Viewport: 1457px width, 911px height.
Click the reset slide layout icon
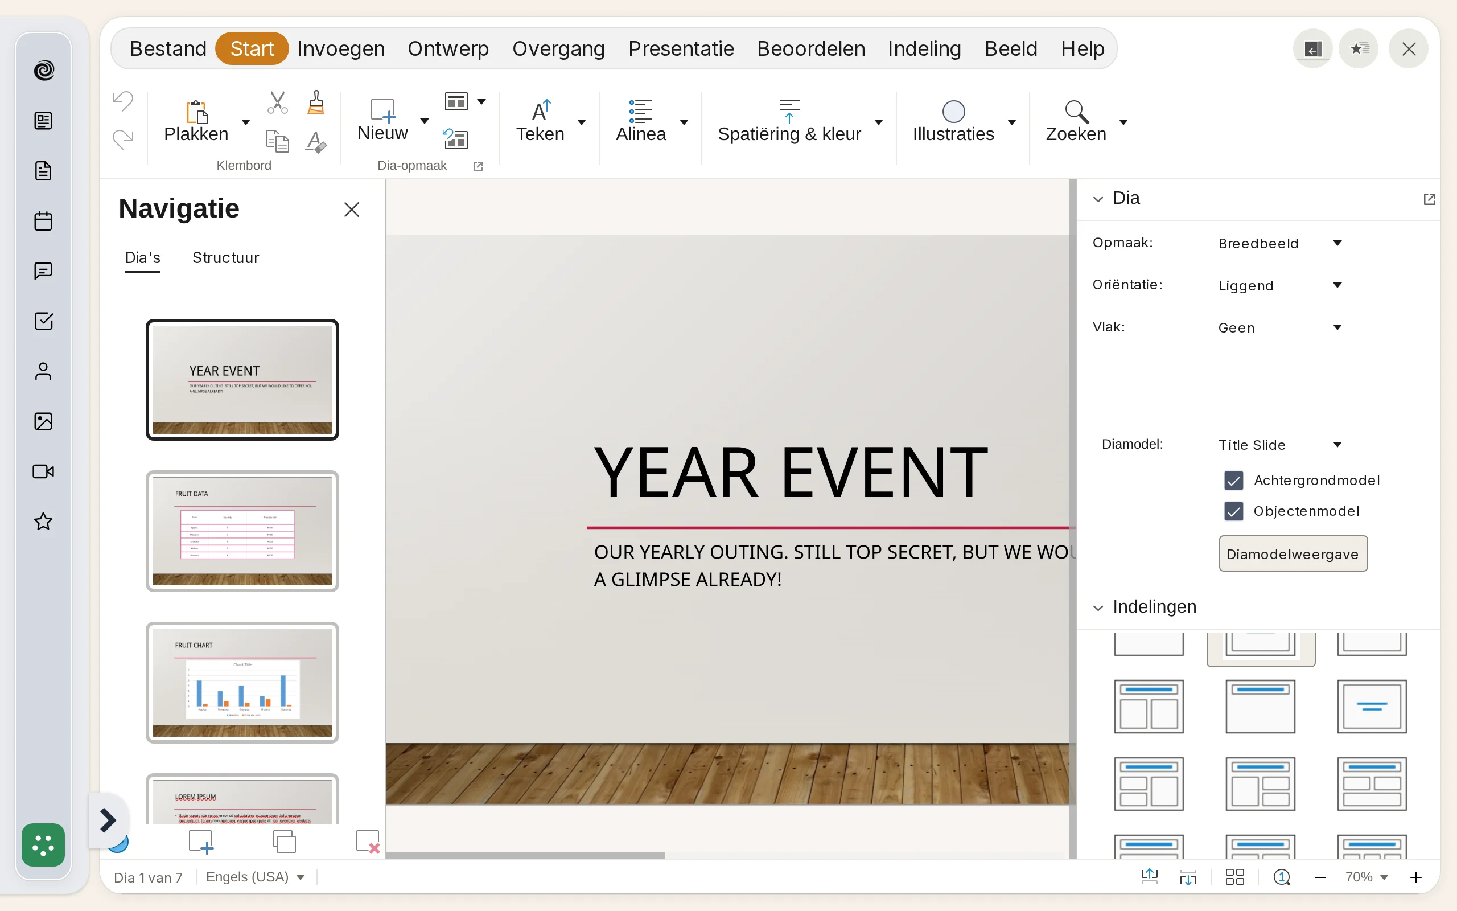[x=456, y=138]
